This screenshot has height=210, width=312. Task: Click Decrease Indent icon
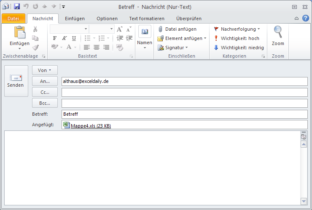click(120, 38)
